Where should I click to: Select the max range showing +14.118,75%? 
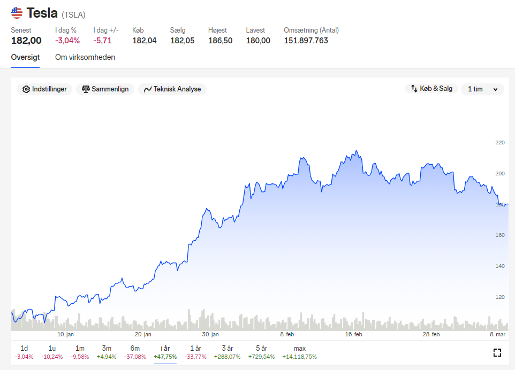pyautogui.click(x=300, y=352)
